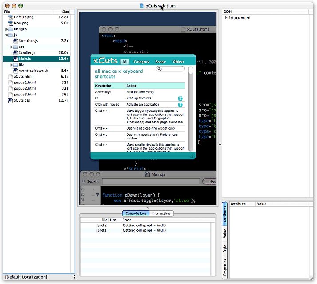Click the Default.png file icon
This screenshot has width=317, height=284.
(11, 17)
